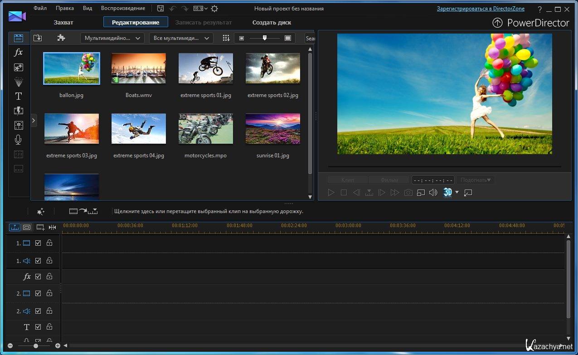Open the Title room T icon
Screen dimensions: 578x355
pyautogui.click(x=18, y=96)
